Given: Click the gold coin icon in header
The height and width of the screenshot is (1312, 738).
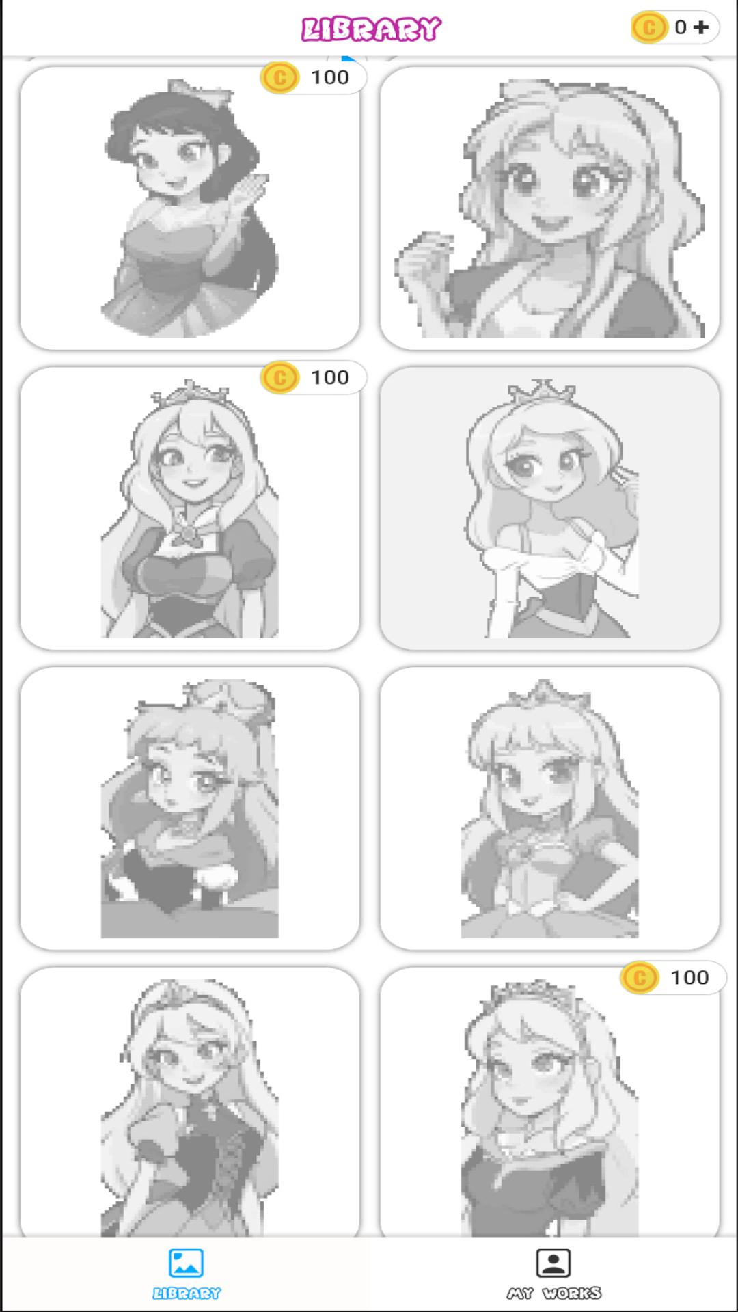Looking at the screenshot, I should (649, 27).
